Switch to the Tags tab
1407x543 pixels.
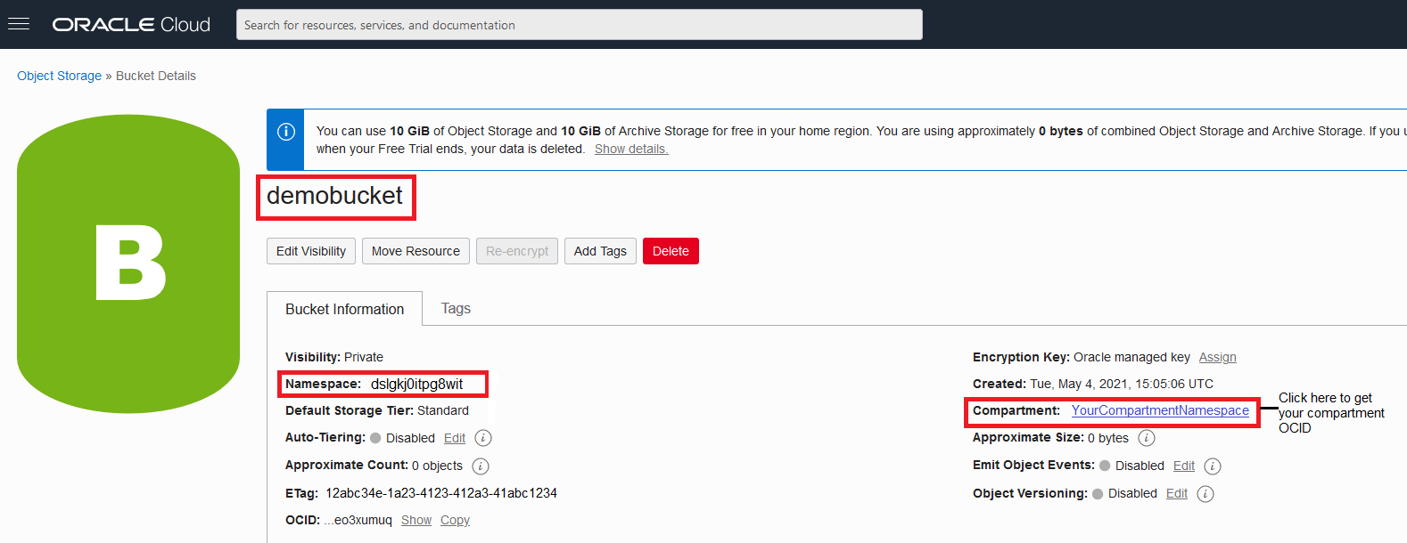tap(456, 309)
